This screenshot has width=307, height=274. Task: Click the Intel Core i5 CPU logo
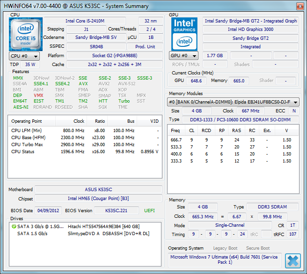tap(26, 34)
